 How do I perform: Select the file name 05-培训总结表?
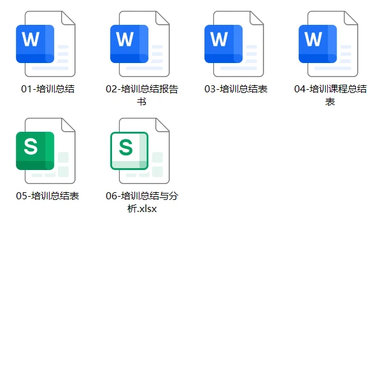[x=48, y=196]
